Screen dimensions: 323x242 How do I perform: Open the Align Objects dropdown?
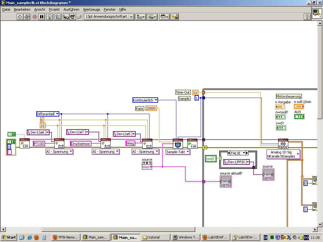141,17
